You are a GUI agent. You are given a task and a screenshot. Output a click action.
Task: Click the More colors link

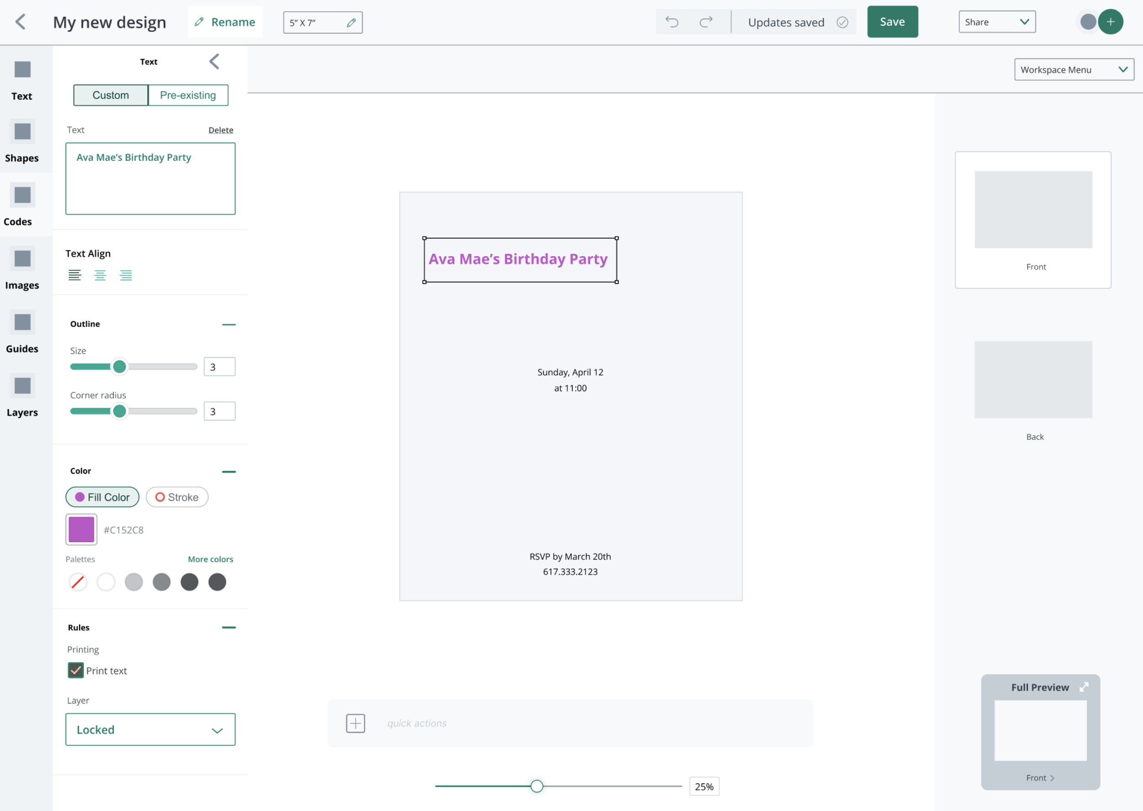(210, 559)
